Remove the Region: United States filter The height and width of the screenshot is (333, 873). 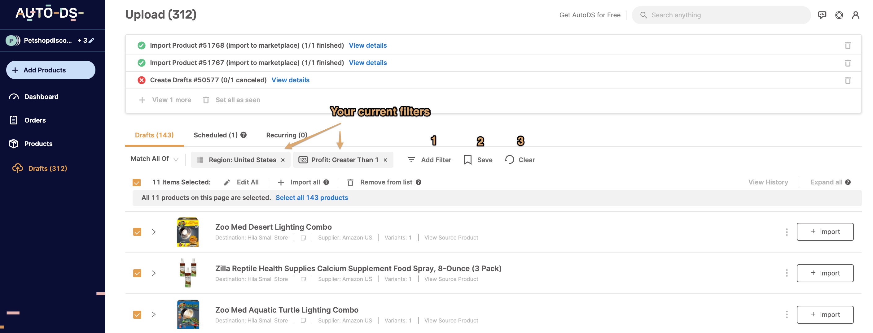(x=283, y=160)
